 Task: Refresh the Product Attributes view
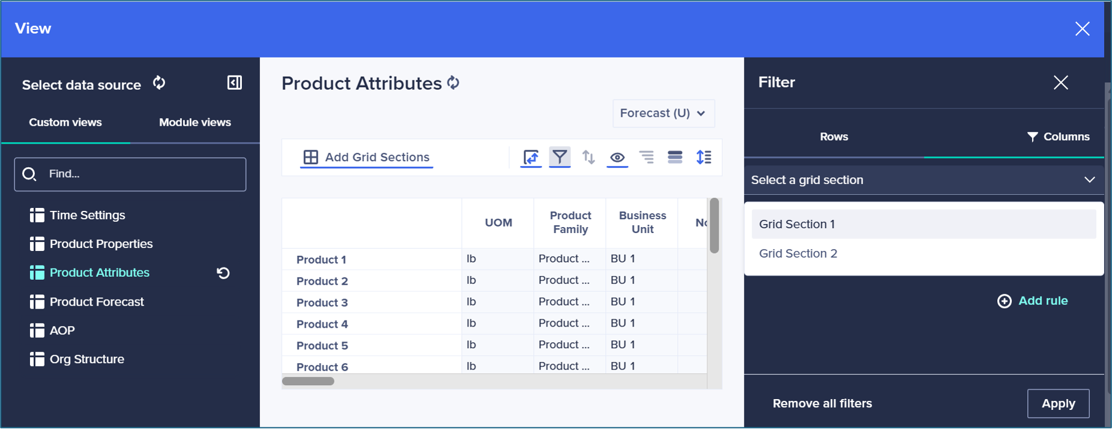[453, 83]
